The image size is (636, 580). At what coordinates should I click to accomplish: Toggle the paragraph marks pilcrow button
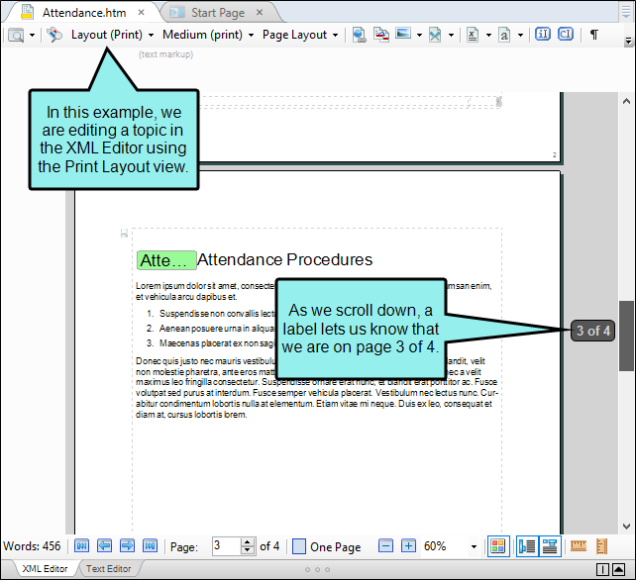[x=593, y=35]
